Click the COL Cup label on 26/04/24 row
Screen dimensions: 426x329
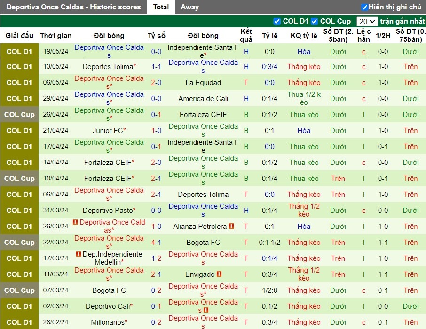pyautogui.click(x=19, y=115)
